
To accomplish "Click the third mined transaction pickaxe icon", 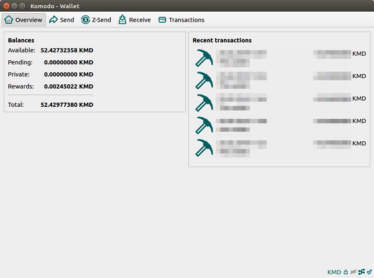I will [x=204, y=103].
